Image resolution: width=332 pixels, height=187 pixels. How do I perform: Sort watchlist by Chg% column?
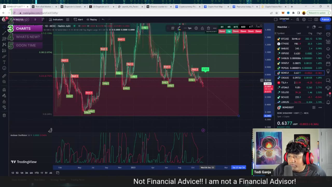(x=319, y=33)
